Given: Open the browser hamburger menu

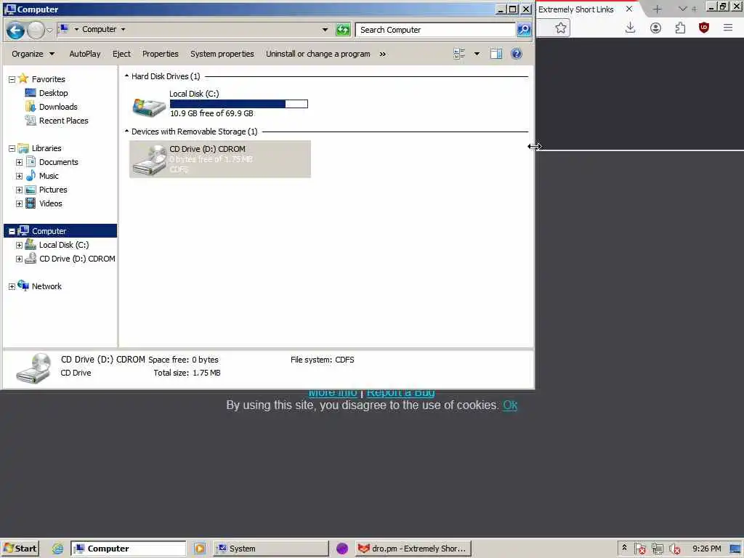Looking at the screenshot, I should (x=728, y=28).
